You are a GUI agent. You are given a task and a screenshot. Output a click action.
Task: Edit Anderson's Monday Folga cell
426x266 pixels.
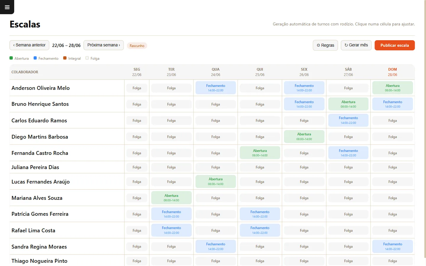point(137,88)
